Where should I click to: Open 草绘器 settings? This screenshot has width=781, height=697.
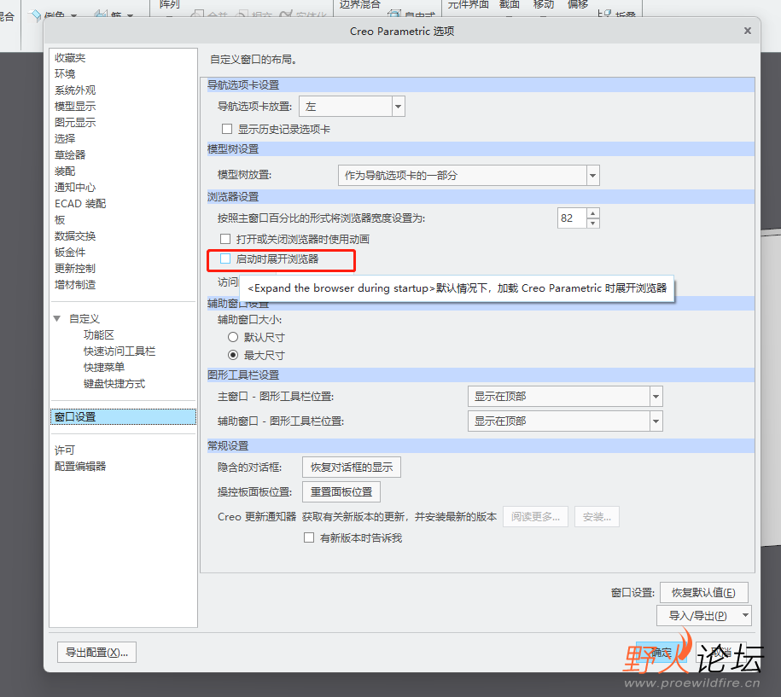pyautogui.click(x=70, y=154)
